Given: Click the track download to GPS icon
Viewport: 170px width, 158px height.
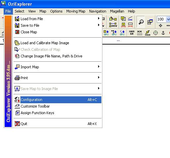Looking at the screenshot, I should (x=122, y=33).
